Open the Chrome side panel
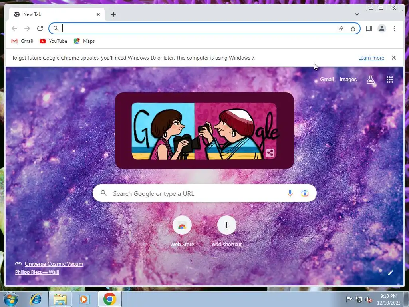The height and width of the screenshot is (307, 409). (369, 28)
